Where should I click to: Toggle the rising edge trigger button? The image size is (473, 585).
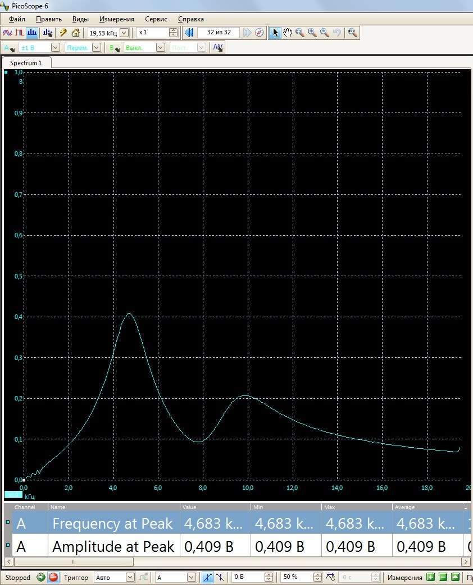point(208,577)
